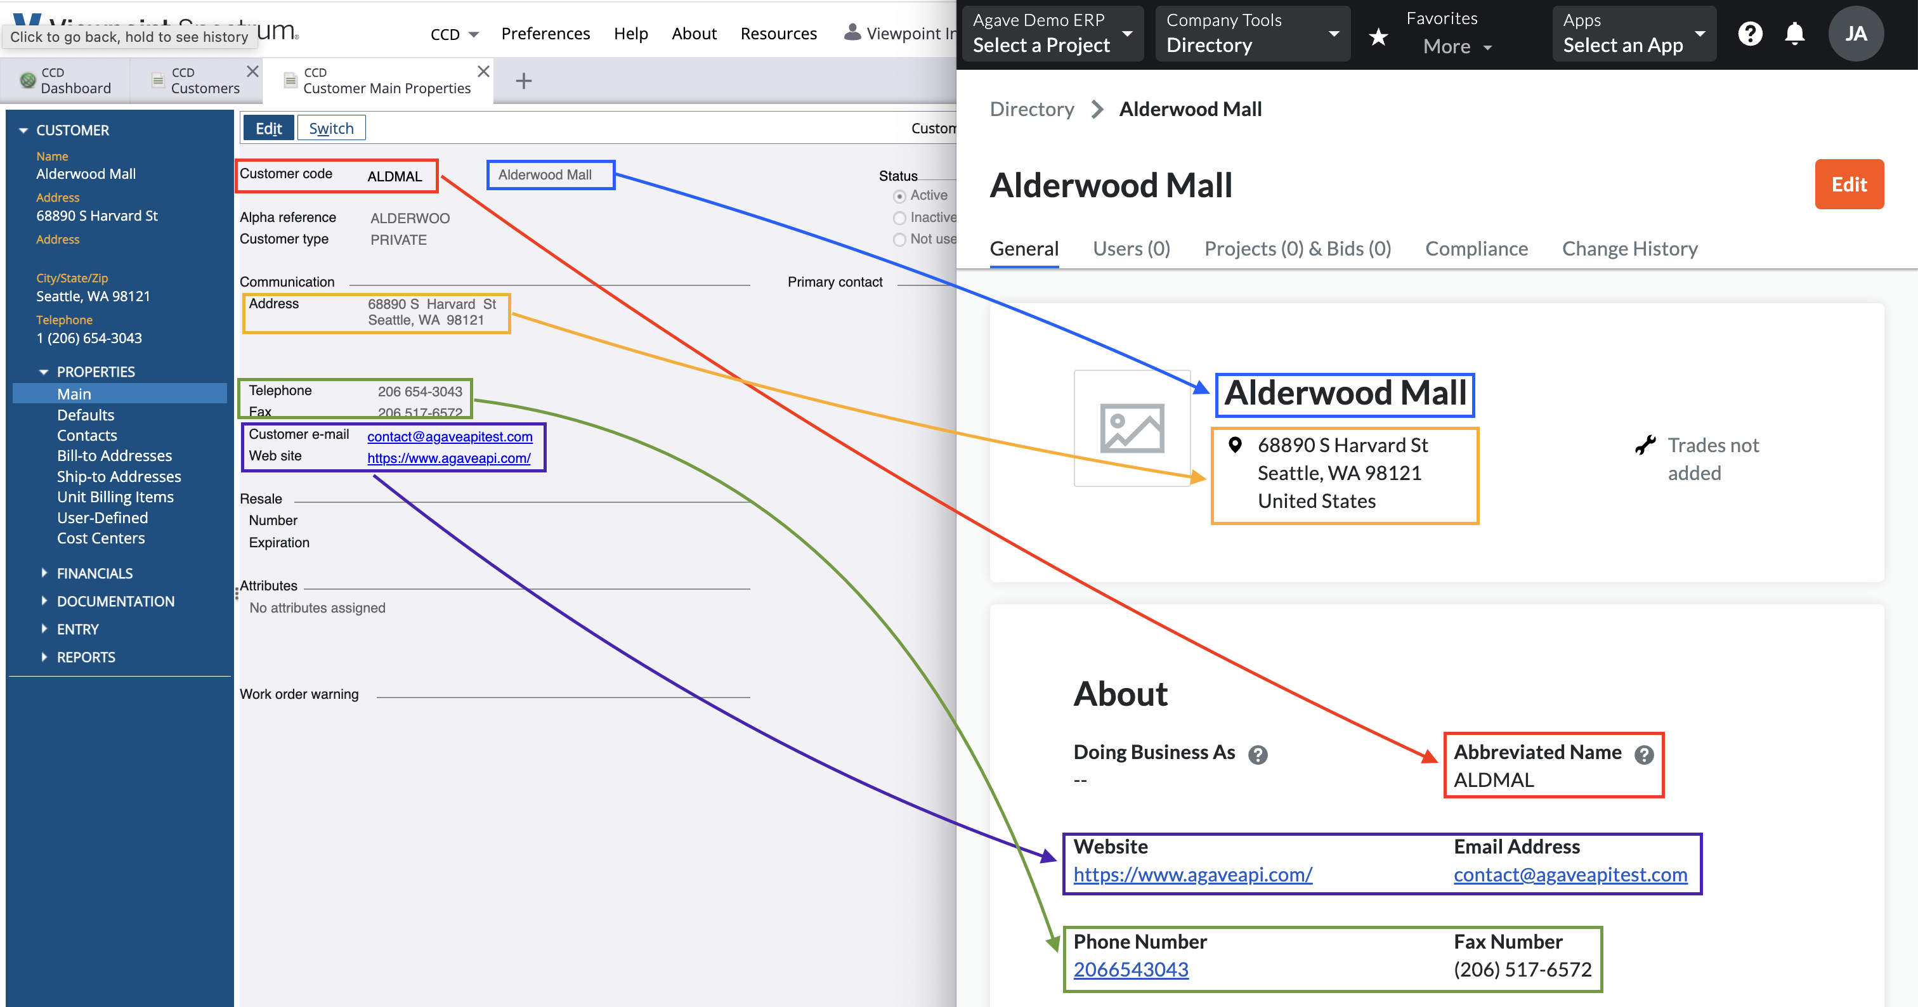Click the Spectrum Customer e-mail link

[x=450, y=436]
